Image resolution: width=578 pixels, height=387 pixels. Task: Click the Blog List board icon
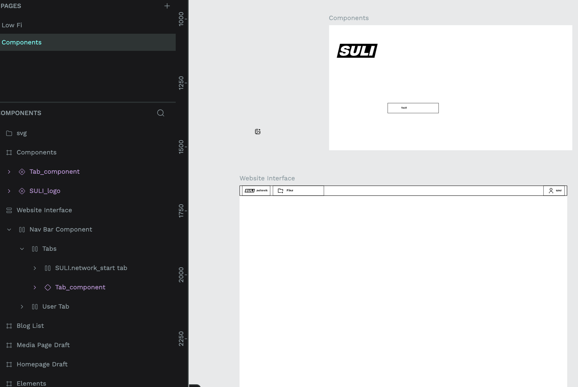[x=9, y=326]
